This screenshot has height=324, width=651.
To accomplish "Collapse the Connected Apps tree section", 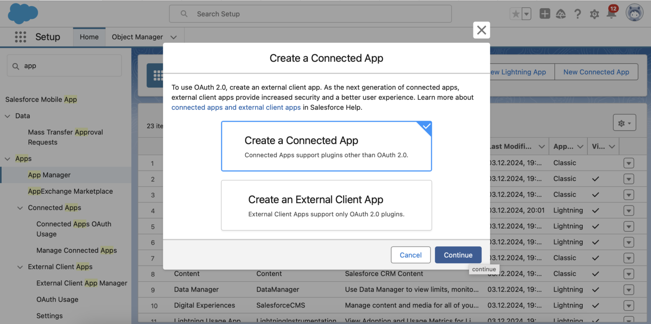I will point(20,208).
